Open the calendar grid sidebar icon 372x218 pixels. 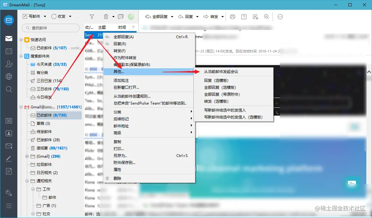9,51
